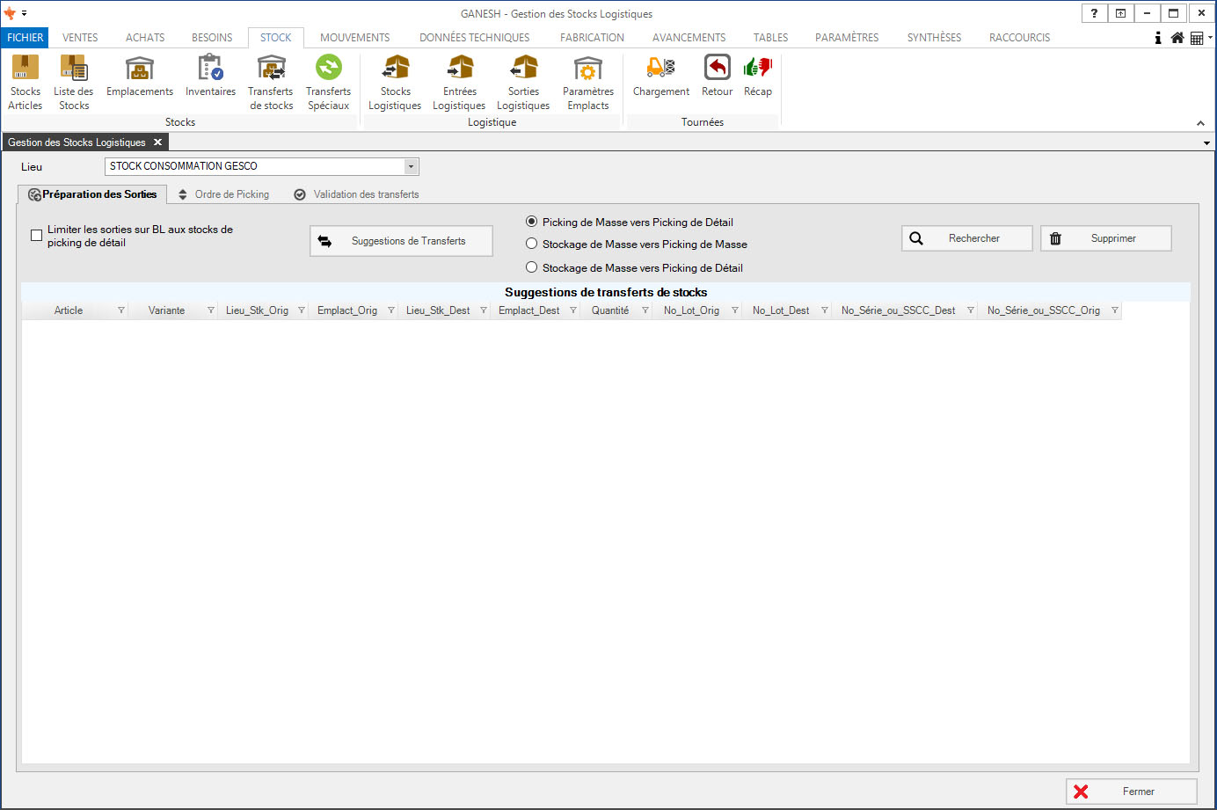The width and height of the screenshot is (1217, 810).
Task: Open the Article column filter
Action: pos(121,310)
